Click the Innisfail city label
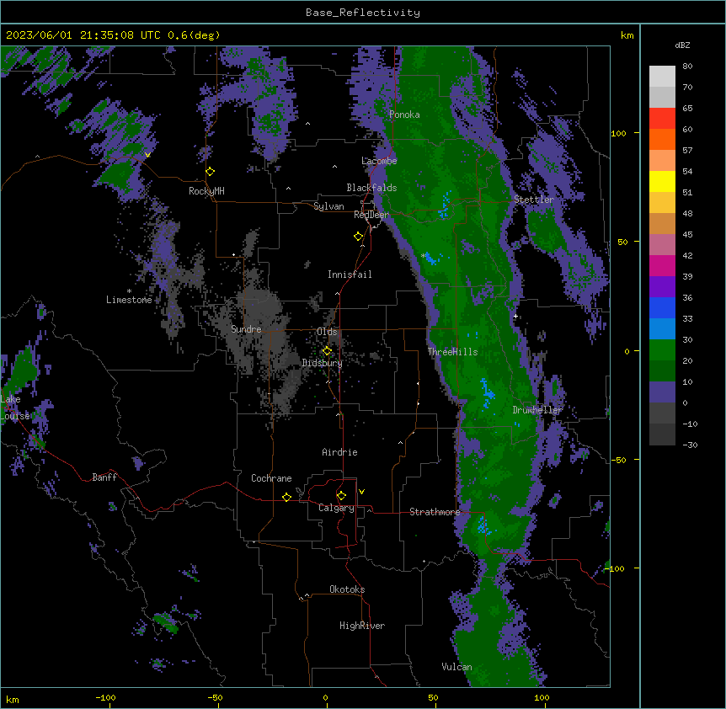Image resolution: width=726 pixels, height=709 pixels. click(350, 275)
